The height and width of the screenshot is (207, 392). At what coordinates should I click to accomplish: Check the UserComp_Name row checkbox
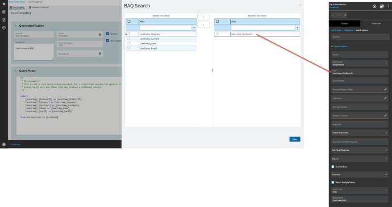tap(129, 43)
